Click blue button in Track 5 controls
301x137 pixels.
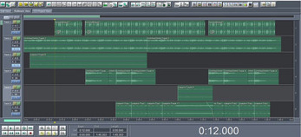click(16, 98)
